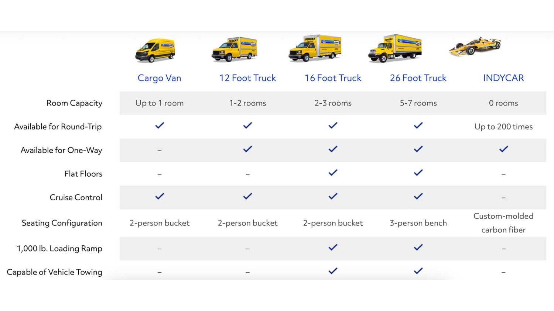554x311 pixels.
Task: Click INDYCAR One-Way checkmark
Action: 503,149
